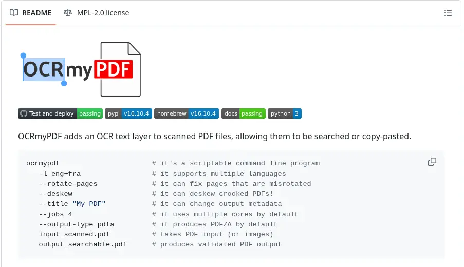The width and height of the screenshot is (464, 267).
Task: Click the PDF document logo image
Action: point(120,69)
